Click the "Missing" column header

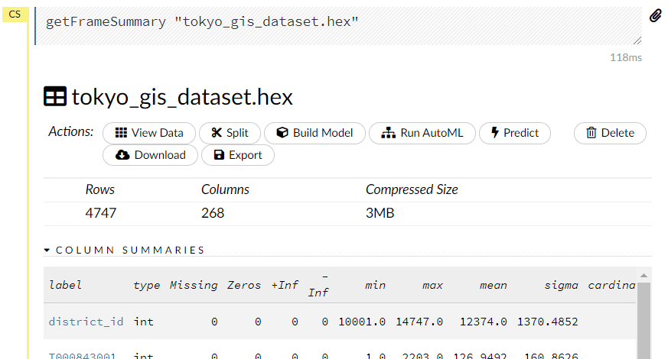click(x=194, y=285)
